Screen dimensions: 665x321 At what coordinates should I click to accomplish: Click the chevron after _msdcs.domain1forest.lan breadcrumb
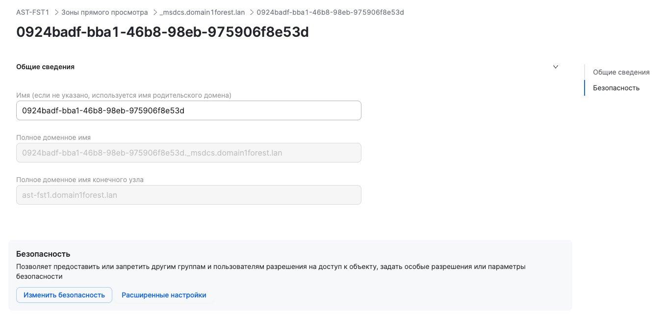251,12
